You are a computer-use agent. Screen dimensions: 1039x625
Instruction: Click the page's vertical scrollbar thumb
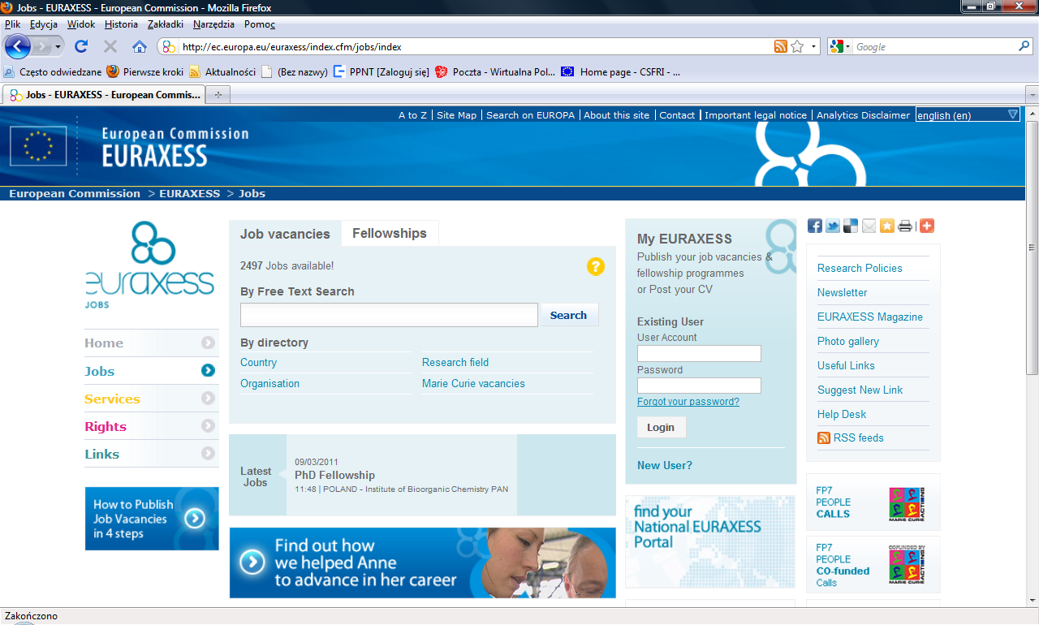tap(1032, 247)
